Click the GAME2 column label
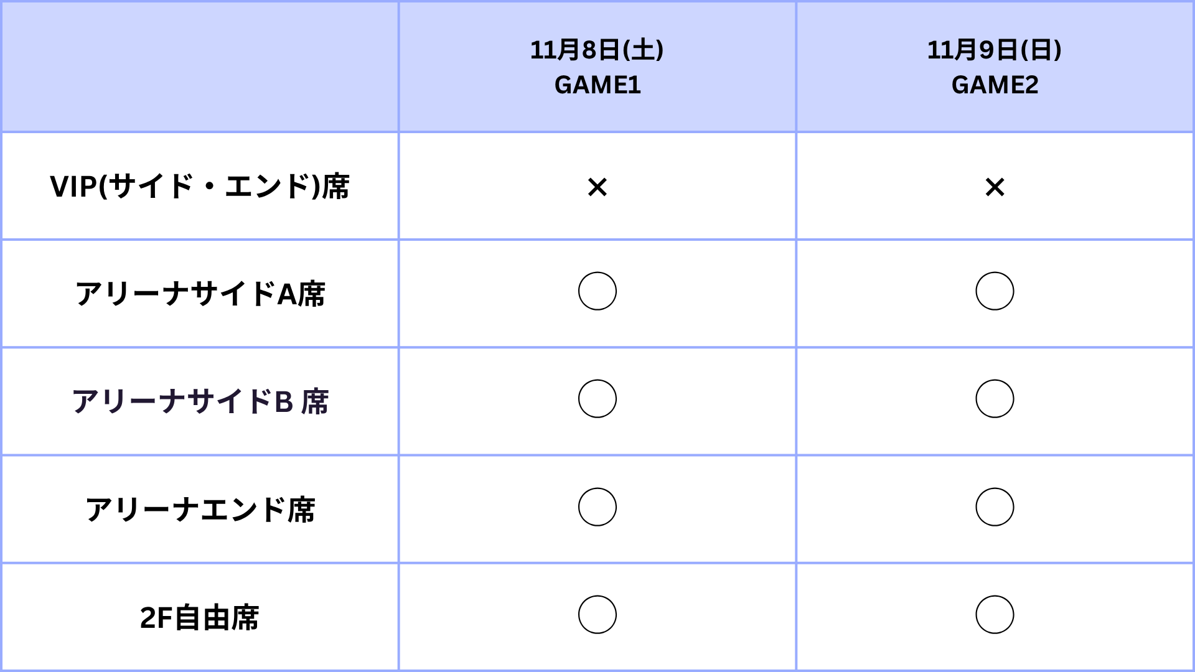Viewport: 1195px width, 672px height. (995, 85)
